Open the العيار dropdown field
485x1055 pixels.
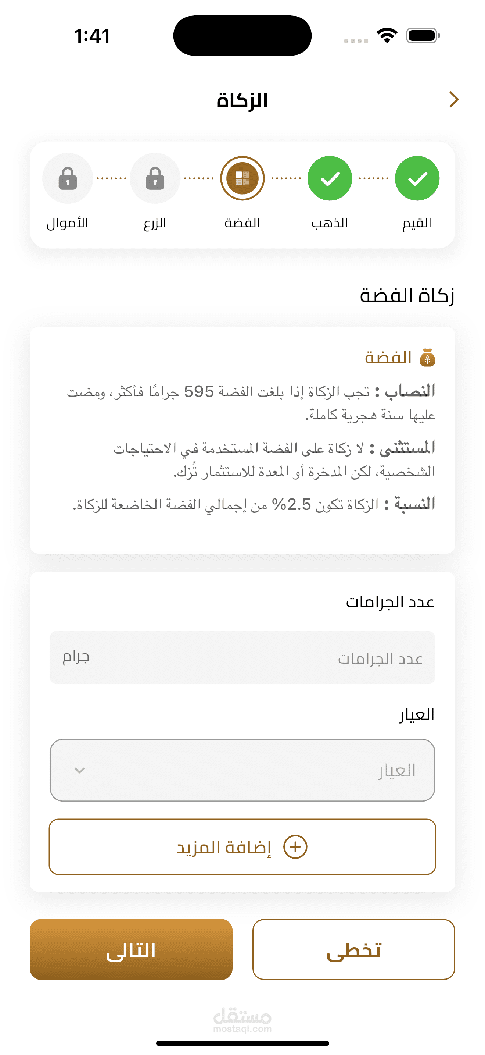pos(242,770)
